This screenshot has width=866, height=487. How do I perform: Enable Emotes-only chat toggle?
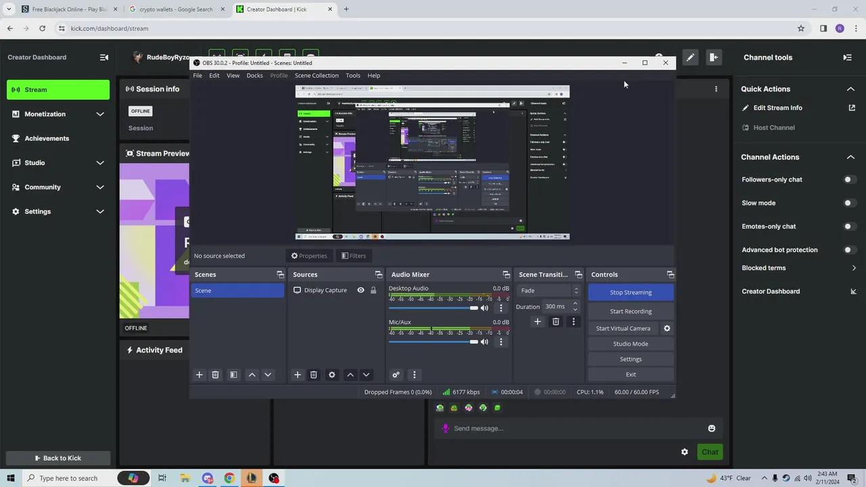849,227
